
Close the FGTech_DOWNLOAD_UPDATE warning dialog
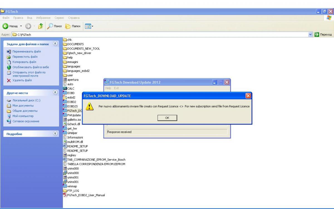248,96
